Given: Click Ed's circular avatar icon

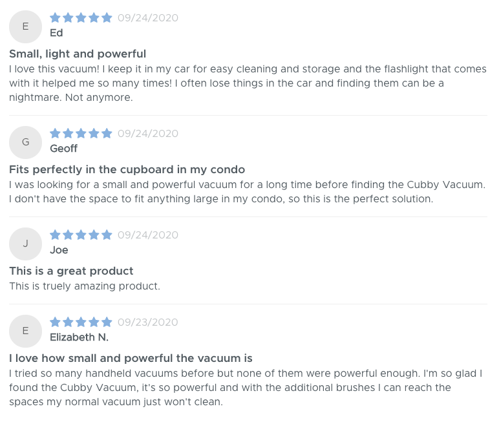Looking at the screenshot, I should [x=25, y=26].
